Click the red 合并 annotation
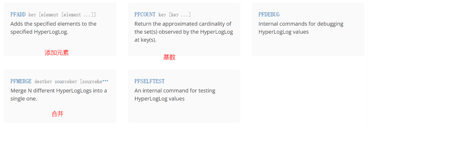Screen dimensions: 459x159 pyautogui.click(x=57, y=114)
